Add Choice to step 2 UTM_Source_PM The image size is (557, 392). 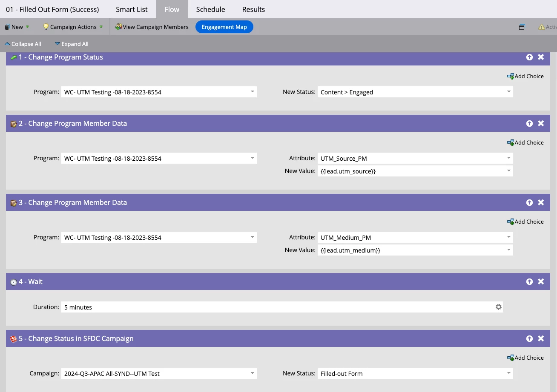tap(525, 143)
